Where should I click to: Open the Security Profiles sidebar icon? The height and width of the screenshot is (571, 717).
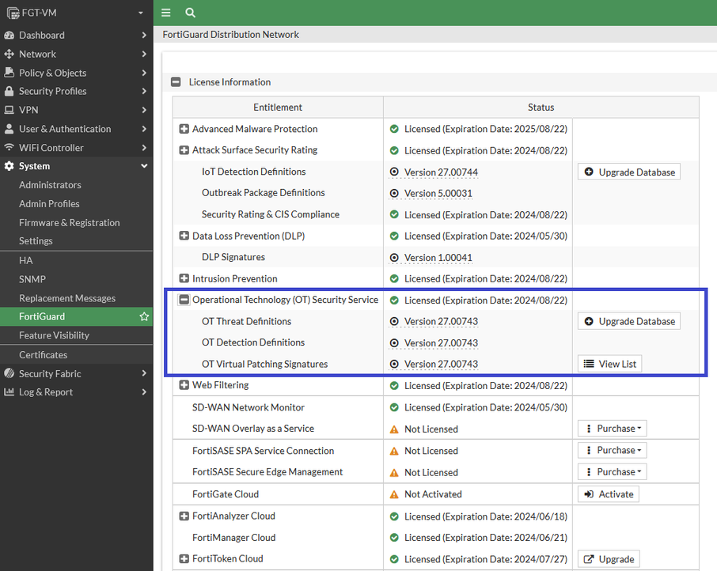[9, 91]
